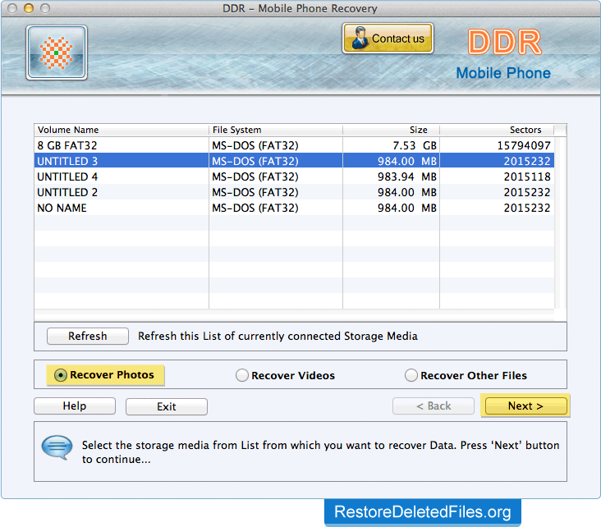Click the DDR orange logo icon
The width and height of the screenshot is (601, 527).
57,53
